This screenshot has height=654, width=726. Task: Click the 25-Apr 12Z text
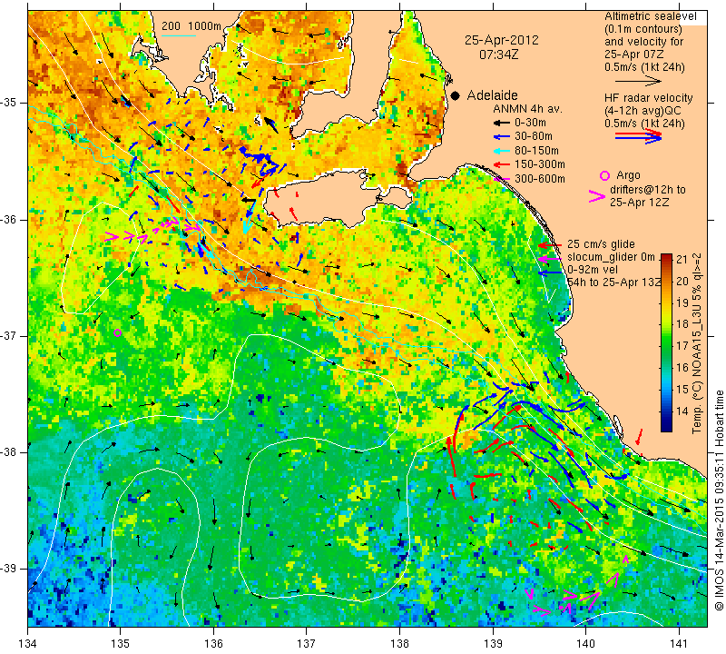coord(640,203)
